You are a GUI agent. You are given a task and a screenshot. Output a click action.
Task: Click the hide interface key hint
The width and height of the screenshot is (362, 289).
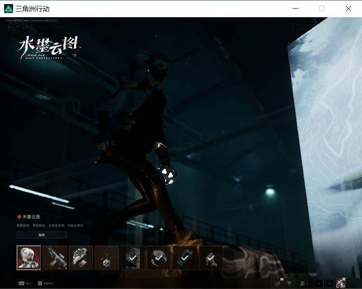coord(45,283)
